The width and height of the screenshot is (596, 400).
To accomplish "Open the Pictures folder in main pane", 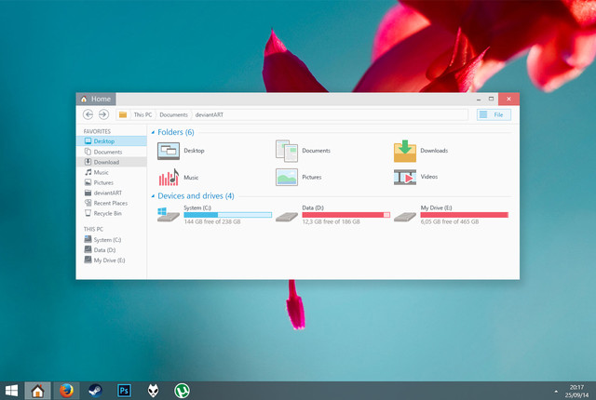I will (287, 177).
